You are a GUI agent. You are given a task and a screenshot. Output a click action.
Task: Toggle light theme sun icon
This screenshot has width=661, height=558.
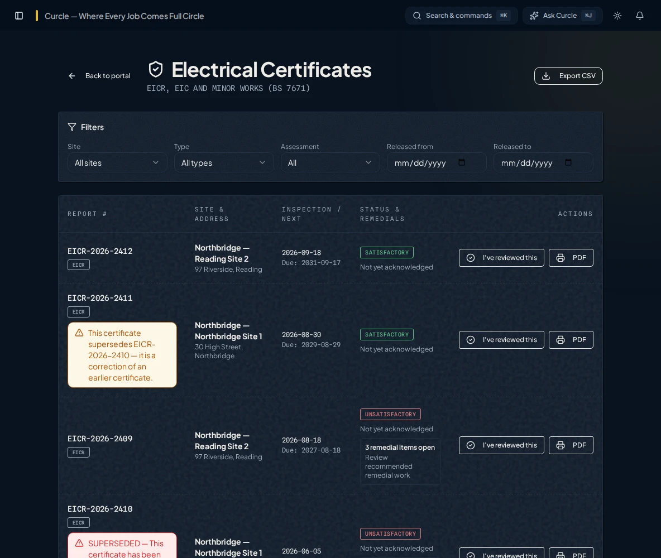click(x=617, y=16)
